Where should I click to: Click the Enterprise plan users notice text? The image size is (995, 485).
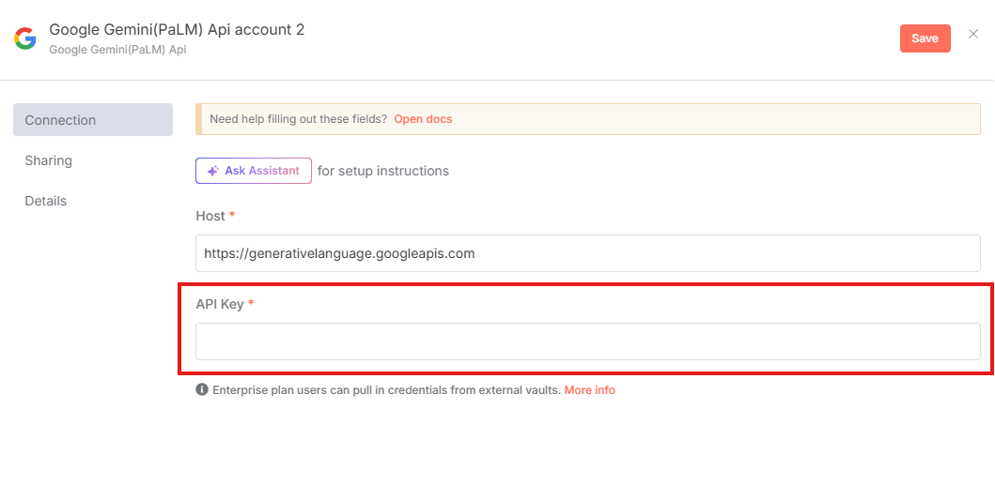point(386,389)
